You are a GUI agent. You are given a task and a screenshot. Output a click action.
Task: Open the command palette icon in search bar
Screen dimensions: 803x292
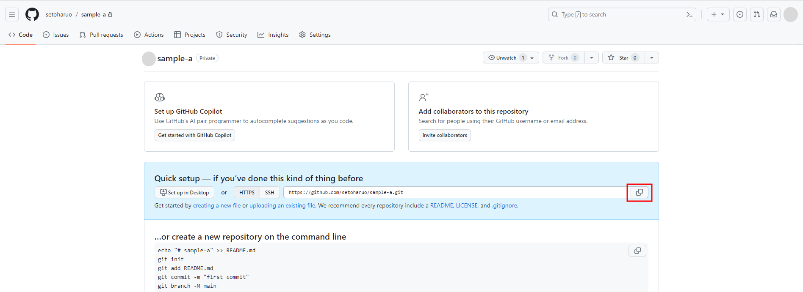(689, 14)
